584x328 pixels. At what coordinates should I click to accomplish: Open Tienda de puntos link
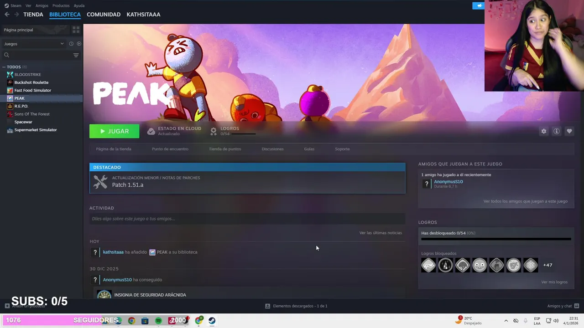pyautogui.click(x=225, y=149)
